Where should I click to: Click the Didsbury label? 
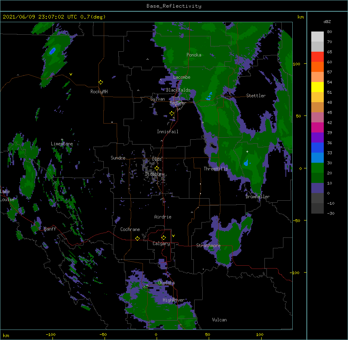(155, 174)
